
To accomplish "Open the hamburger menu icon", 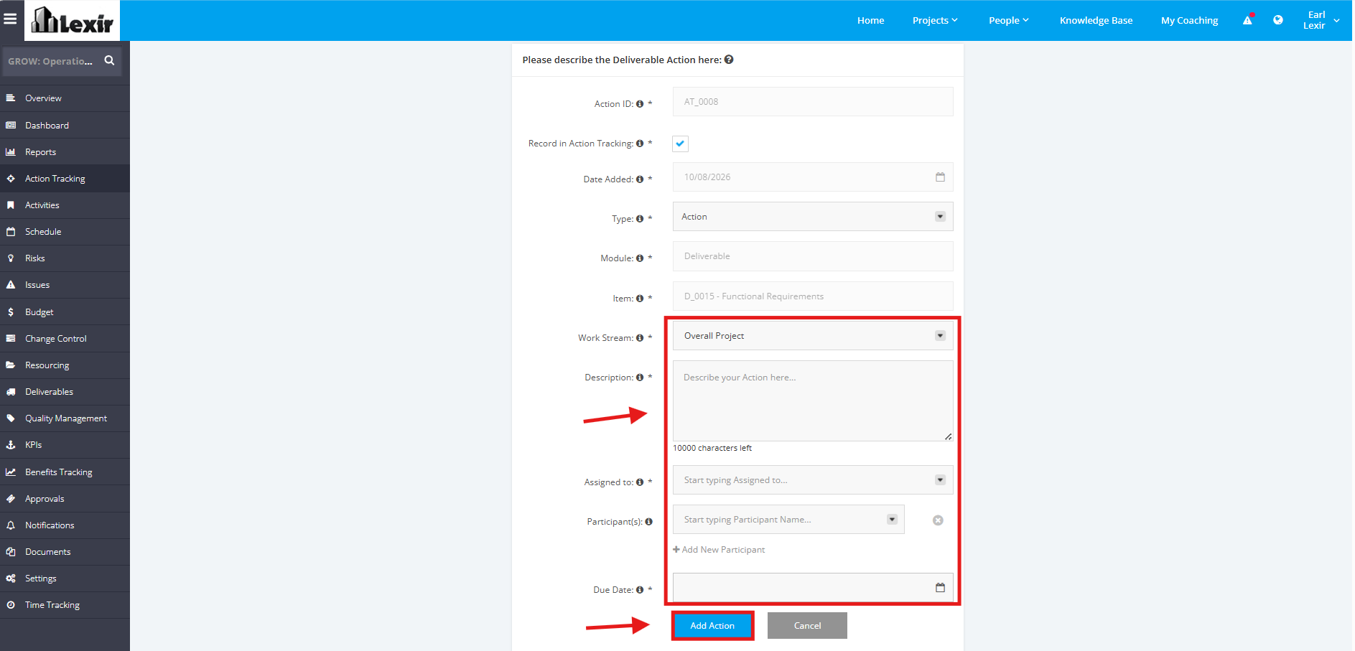I will pos(10,19).
